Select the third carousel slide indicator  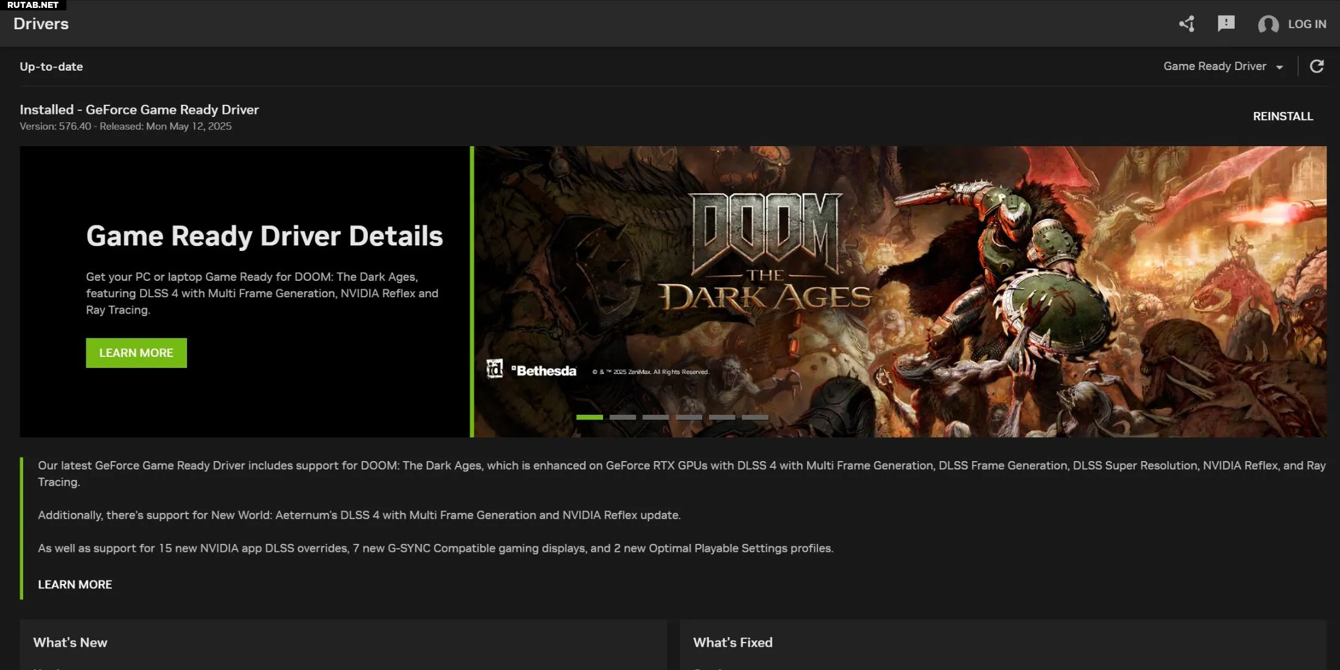pos(655,417)
